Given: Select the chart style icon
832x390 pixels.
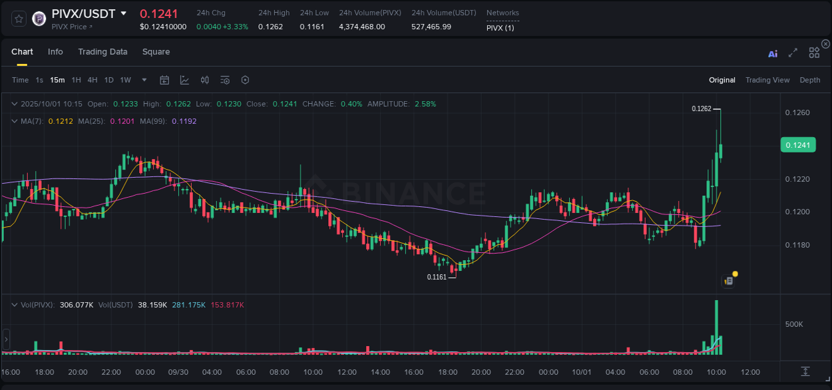Looking at the screenshot, I should pos(184,79).
